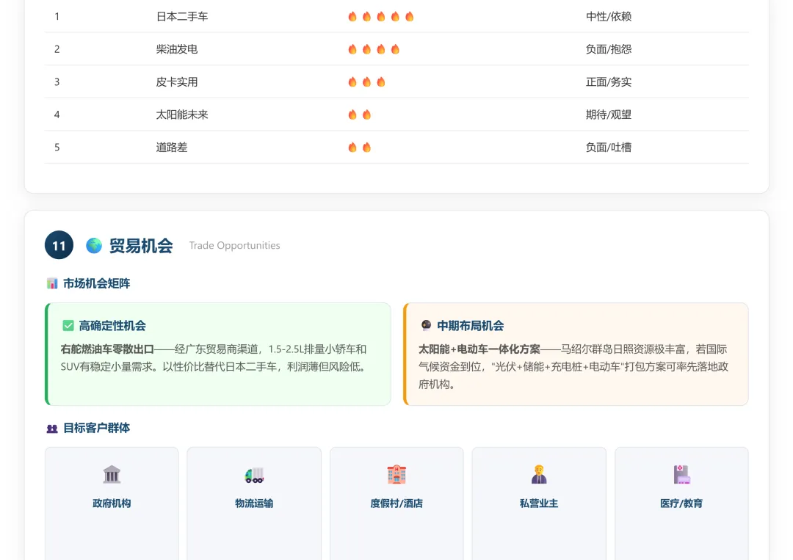The image size is (793, 560).
Task: Click the 太阳能+电动车一体化方案 bold text
Action: pos(479,349)
